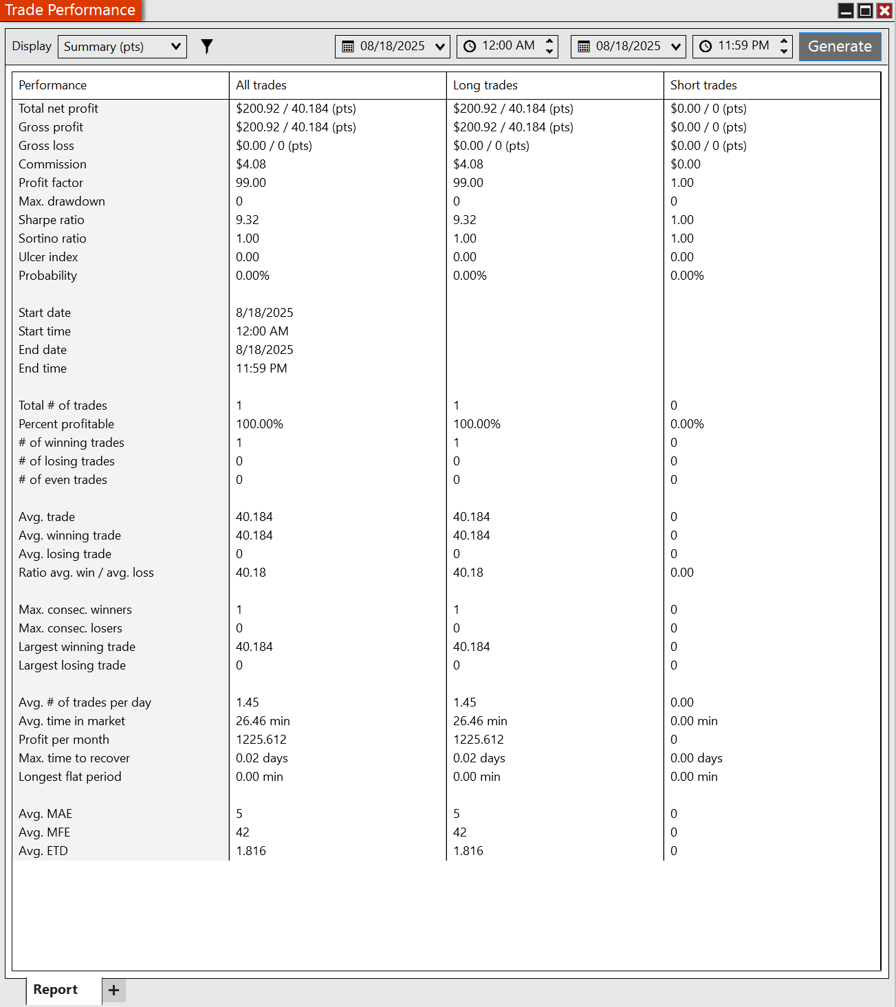Click start date calendar icon

(x=348, y=47)
